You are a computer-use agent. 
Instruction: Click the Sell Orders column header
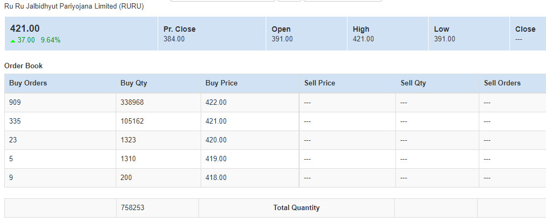(x=502, y=83)
